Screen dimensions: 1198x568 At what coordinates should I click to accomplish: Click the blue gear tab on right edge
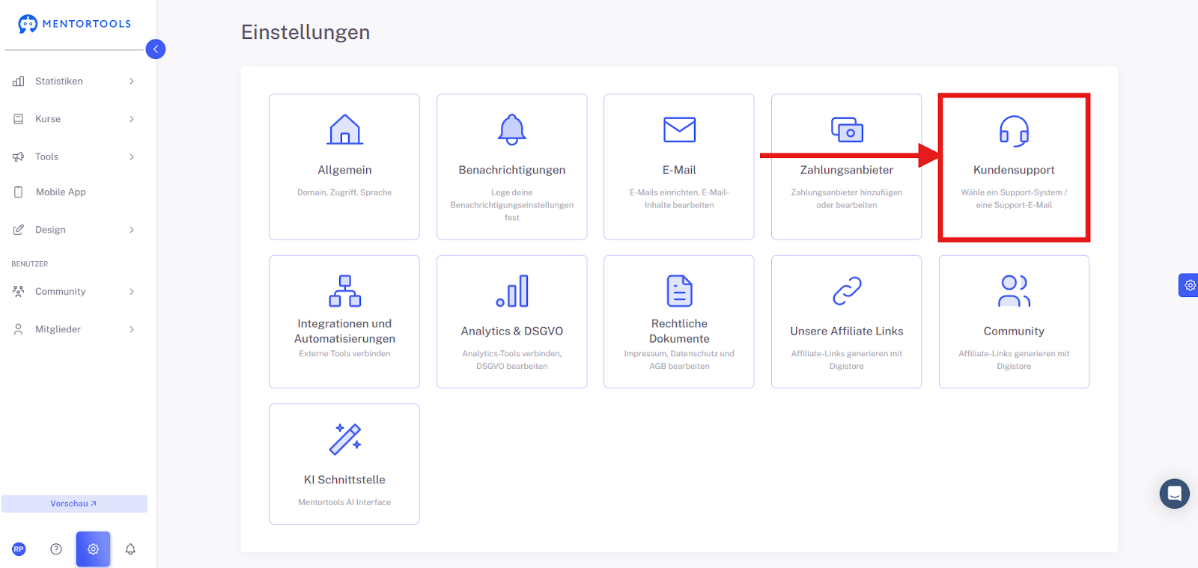coord(1188,285)
